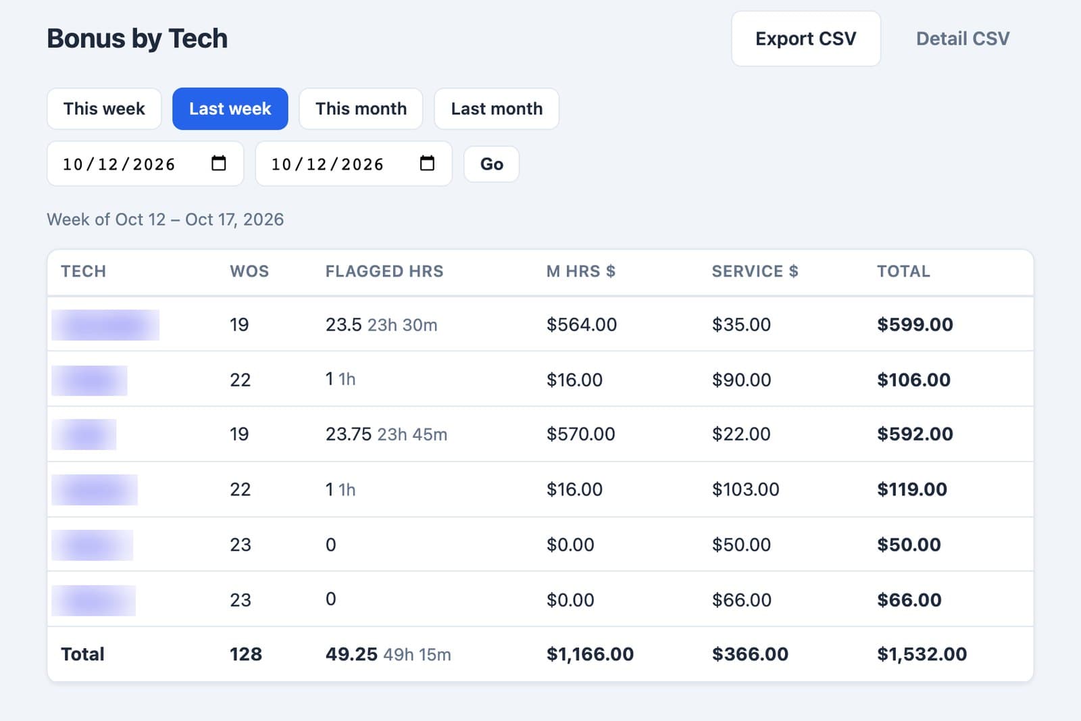Viewport: 1081px width, 721px height.
Task: Click the Go button
Action: coord(491,164)
